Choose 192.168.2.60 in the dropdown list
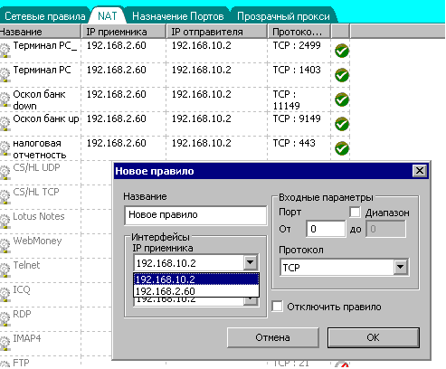This screenshot has width=446, height=369. pos(196,291)
